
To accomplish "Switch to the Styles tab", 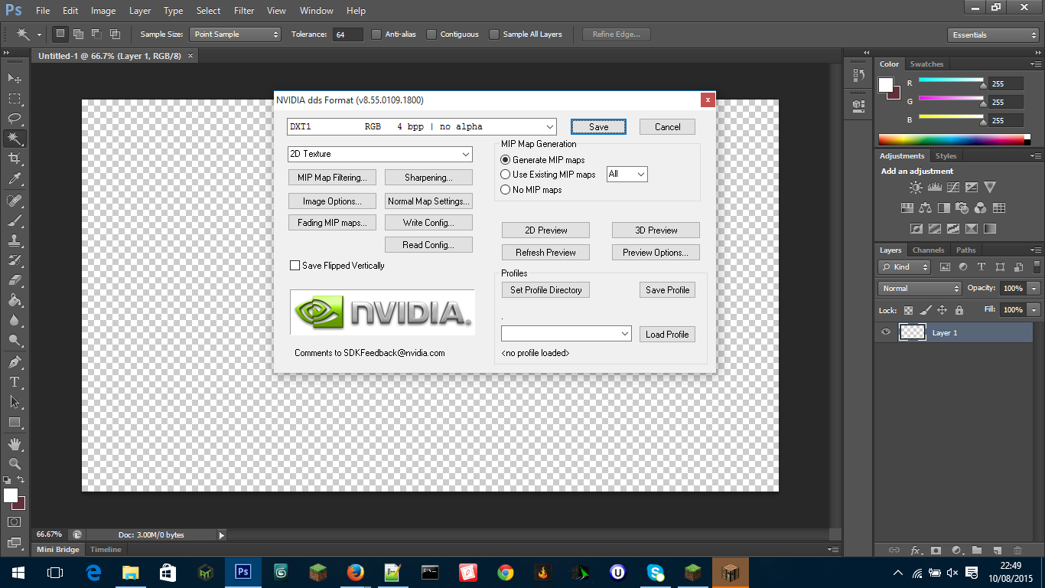I will (946, 156).
